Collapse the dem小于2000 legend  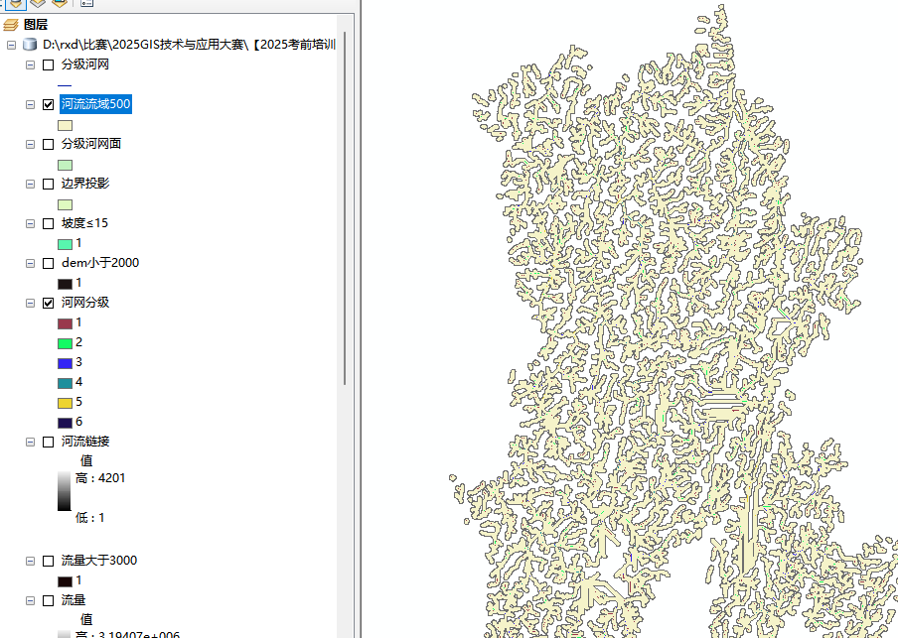[x=31, y=263]
